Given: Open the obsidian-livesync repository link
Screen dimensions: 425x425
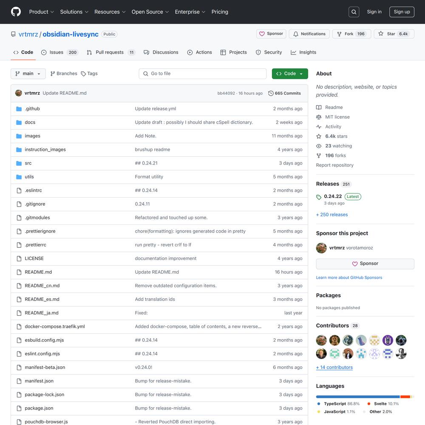Looking at the screenshot, I should pyautogui.click(x=71, y=34).
